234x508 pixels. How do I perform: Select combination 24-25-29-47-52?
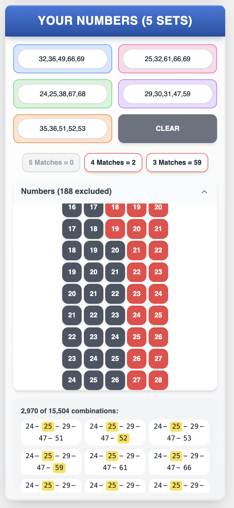(x=115, y=432)
